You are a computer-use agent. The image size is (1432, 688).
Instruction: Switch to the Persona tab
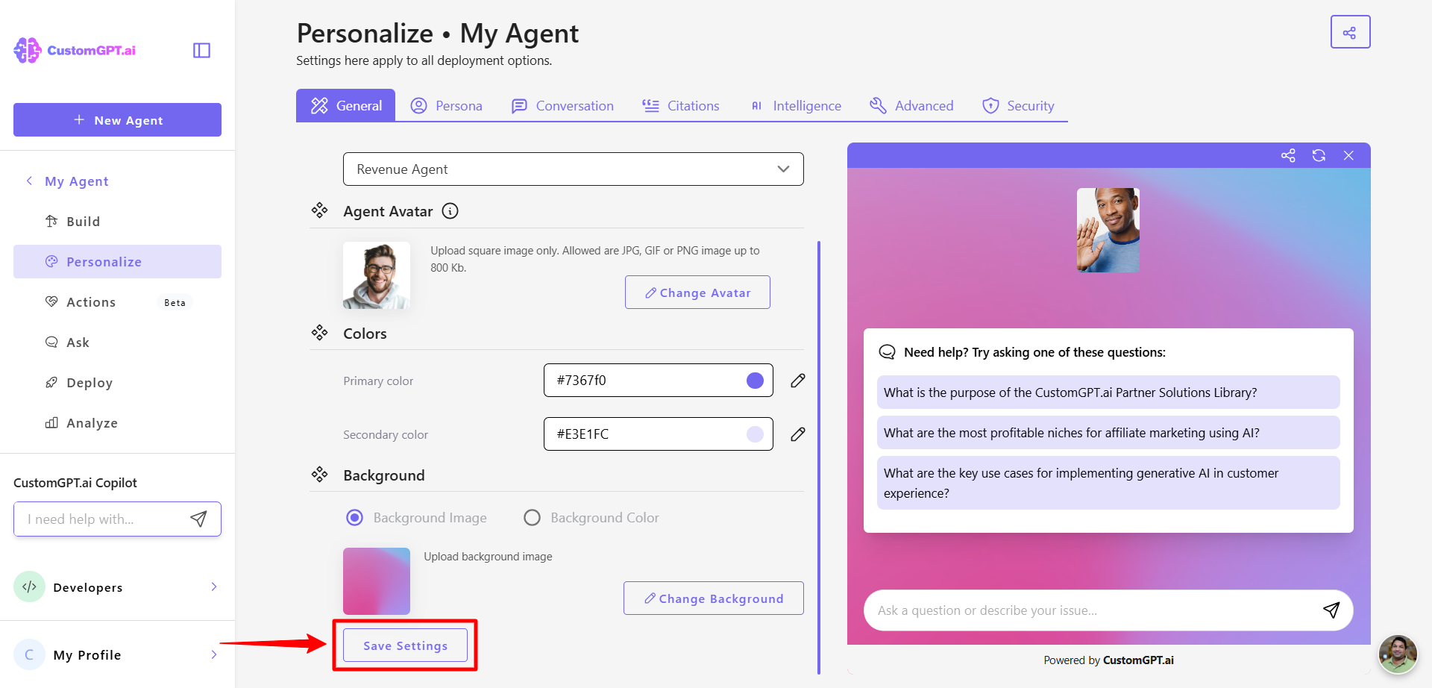point(447,105)
